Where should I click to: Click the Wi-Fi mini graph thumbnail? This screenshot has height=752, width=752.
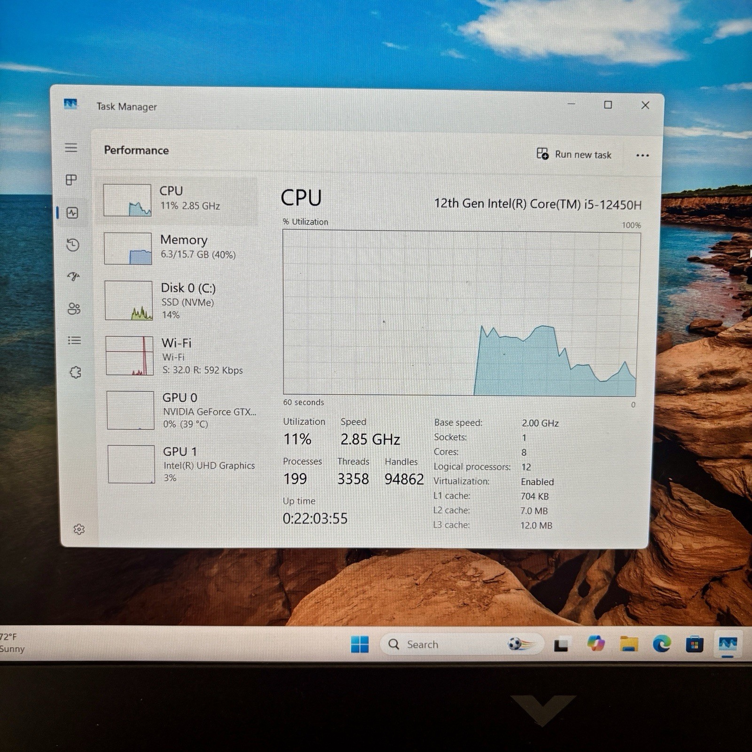coord(130,356)
